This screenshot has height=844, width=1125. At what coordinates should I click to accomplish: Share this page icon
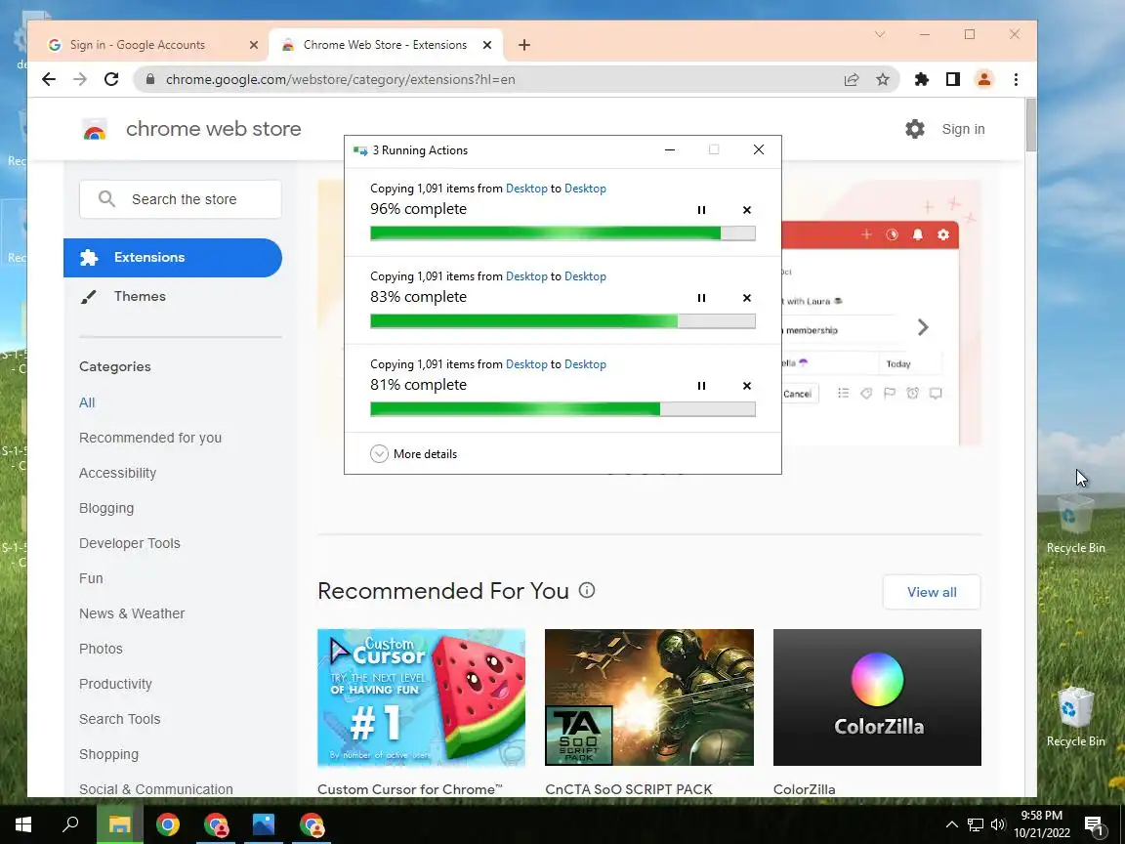coord(851,79)
